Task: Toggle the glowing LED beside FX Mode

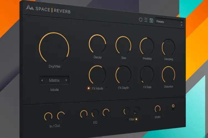Action: [x=88, y=88]
